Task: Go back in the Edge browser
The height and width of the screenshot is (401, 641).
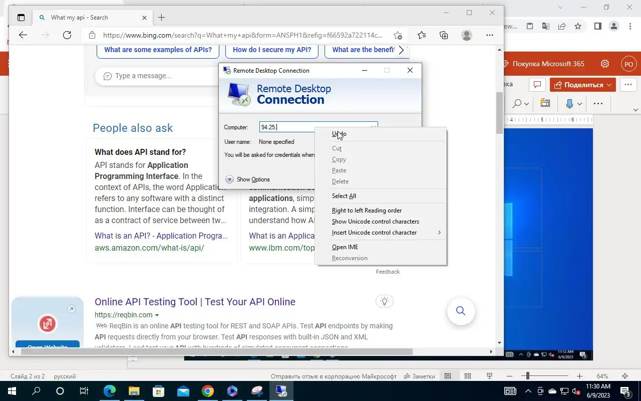Action: pyautogui.click(x=23, y=35)
